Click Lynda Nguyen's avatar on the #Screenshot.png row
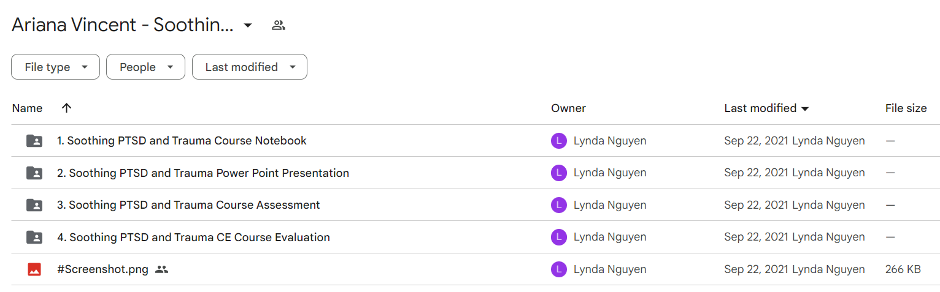Image resolution: width=940 pixels, height=292 pixels. pyautogui.click(x=558, y=269)
